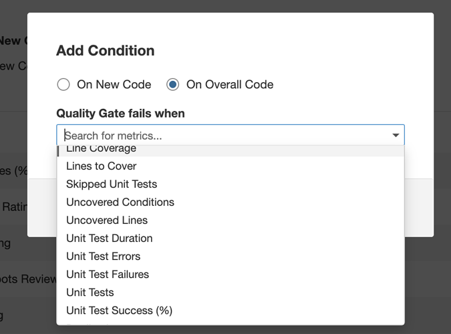This screenshot has height=334, width=451.
Task: Focus the Search for metrics input field
Action: point(220,136)
